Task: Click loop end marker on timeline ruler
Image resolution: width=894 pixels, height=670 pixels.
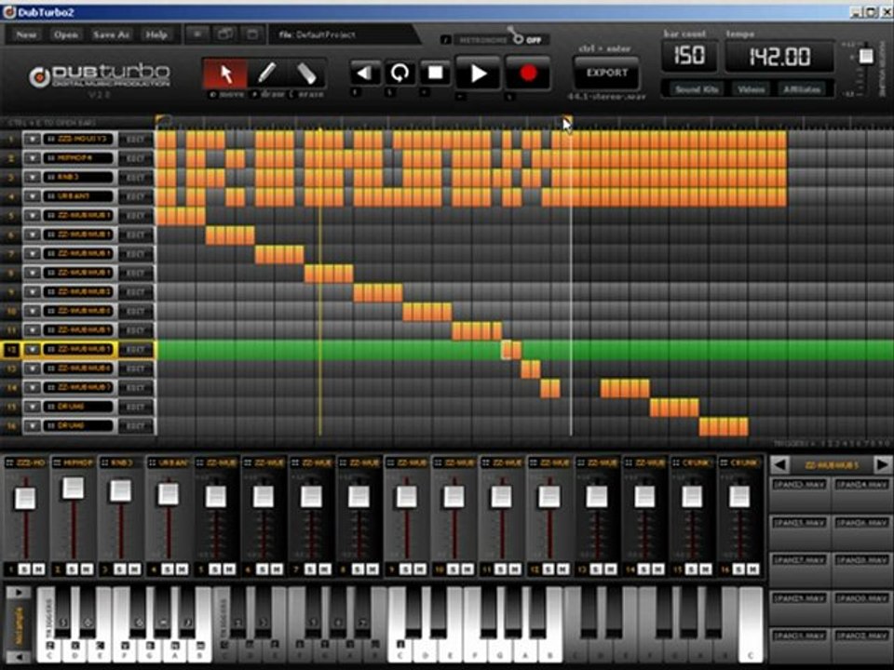Action: 567,121
